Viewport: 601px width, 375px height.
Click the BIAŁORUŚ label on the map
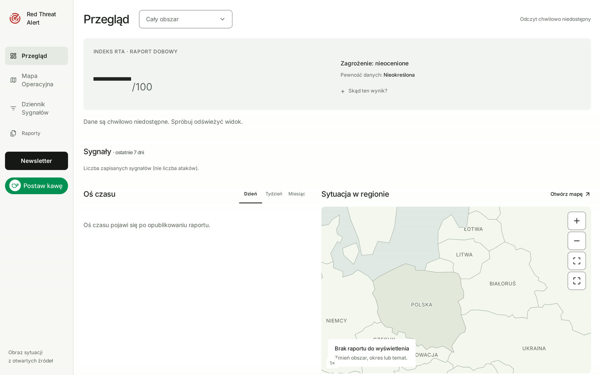(503, 284)
